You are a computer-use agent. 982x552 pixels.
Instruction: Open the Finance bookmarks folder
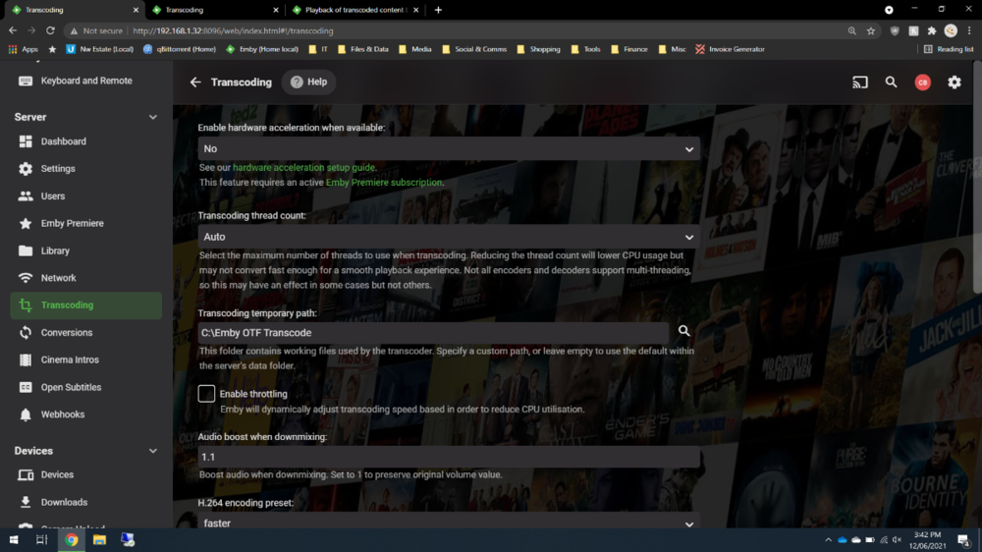click(x=629, y=49)
